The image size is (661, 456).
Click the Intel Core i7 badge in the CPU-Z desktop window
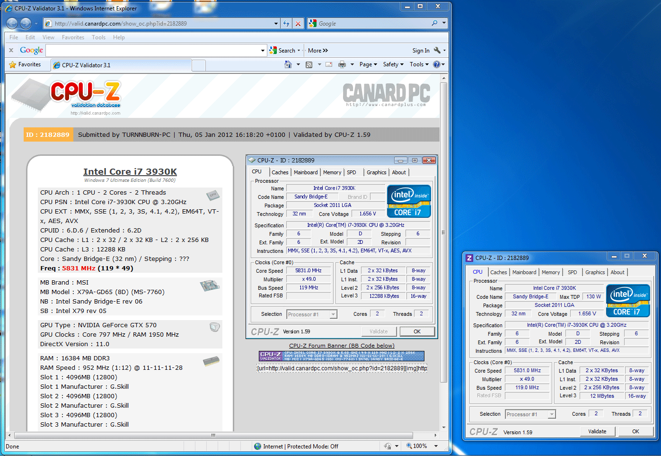[628, 301]
